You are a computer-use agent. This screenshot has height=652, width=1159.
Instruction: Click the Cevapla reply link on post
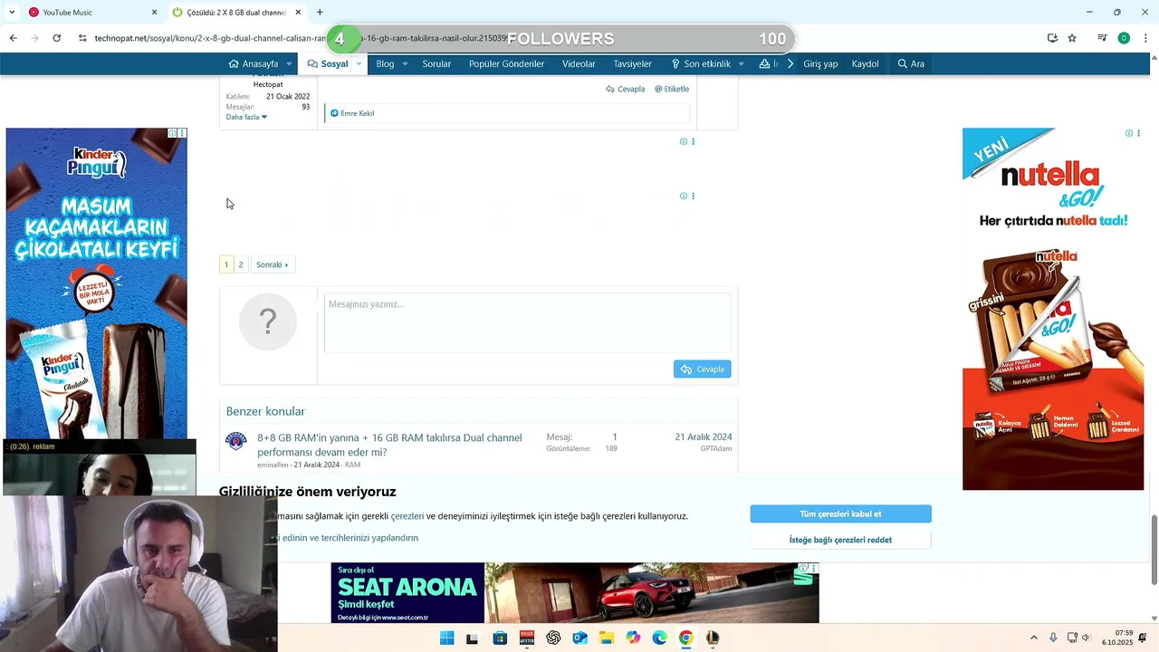click(626, 89)
